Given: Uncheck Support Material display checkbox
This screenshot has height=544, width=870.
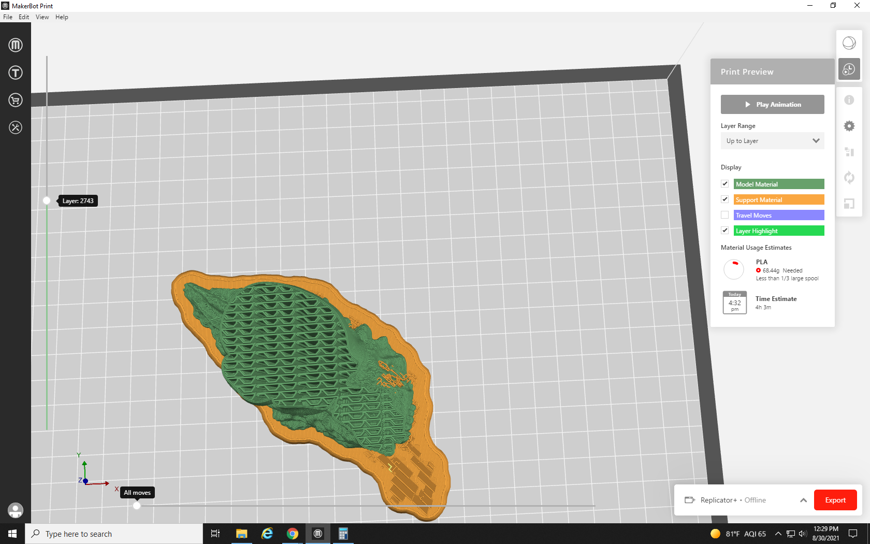Looking at the screenshot, I should (725, 199).
